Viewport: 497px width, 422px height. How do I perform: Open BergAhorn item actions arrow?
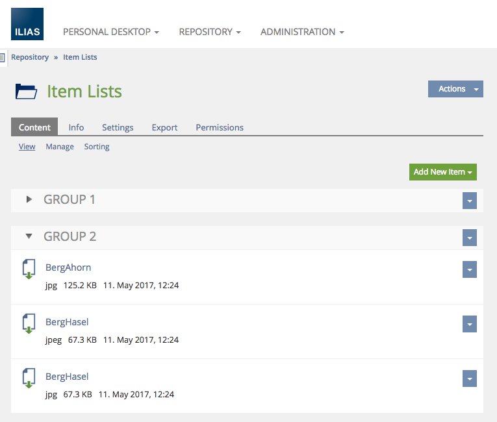click(x=469, y=269)
